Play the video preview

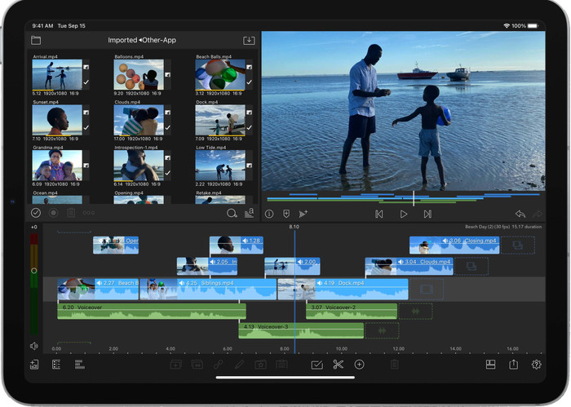pos(403,214)
